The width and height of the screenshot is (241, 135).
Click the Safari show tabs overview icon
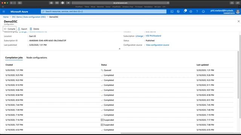pos(238,3)
